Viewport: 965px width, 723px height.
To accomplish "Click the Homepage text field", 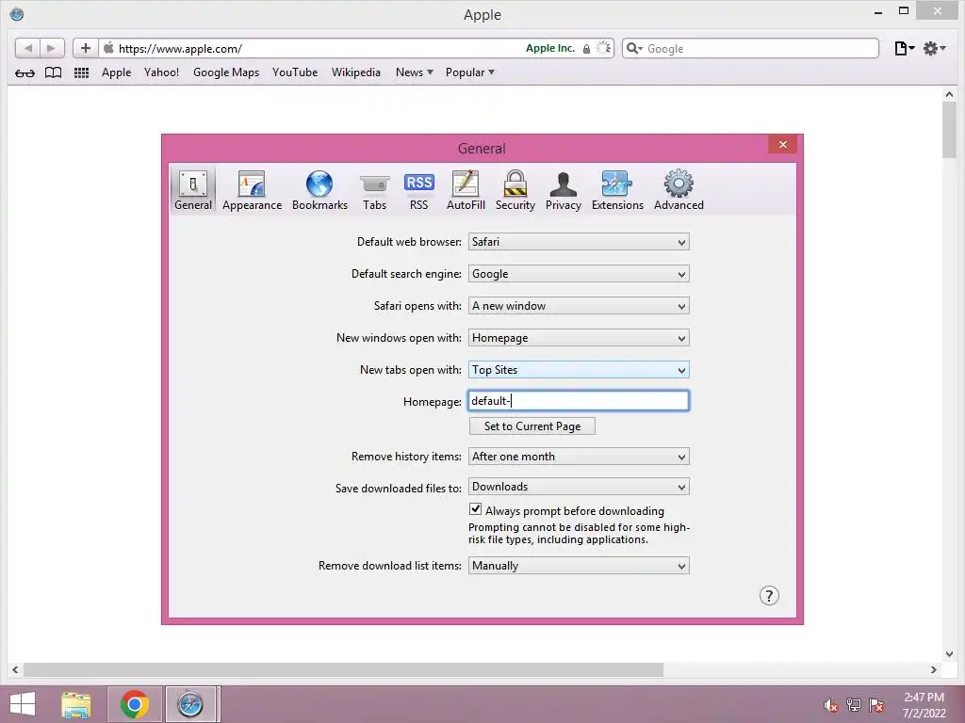I will 579,401.
